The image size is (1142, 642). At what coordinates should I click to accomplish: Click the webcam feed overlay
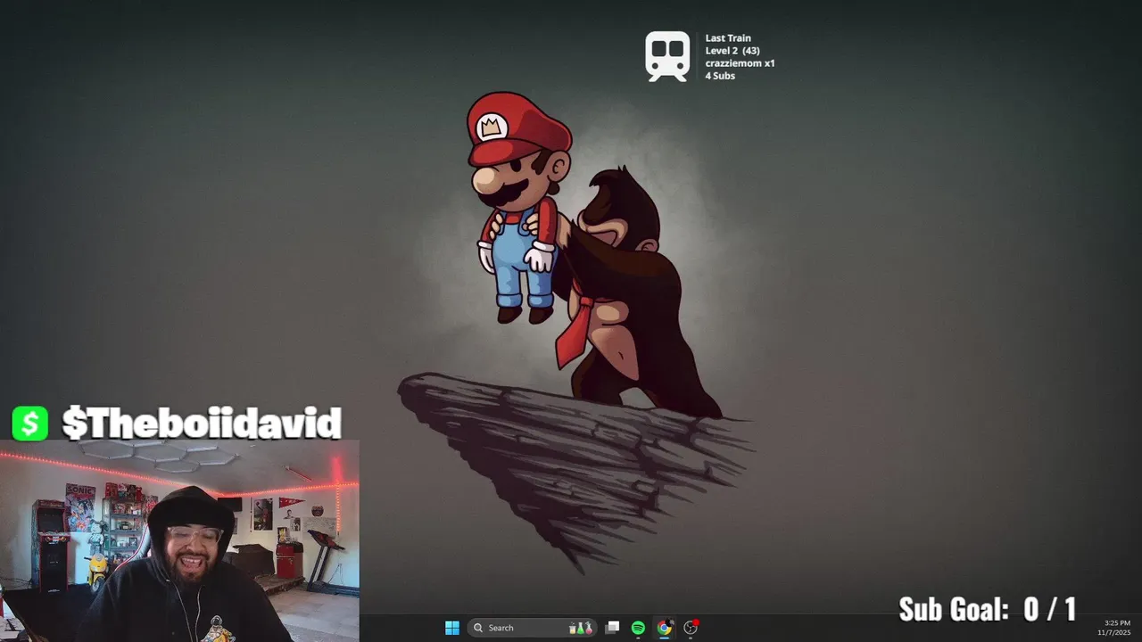[x=179, y=540]
